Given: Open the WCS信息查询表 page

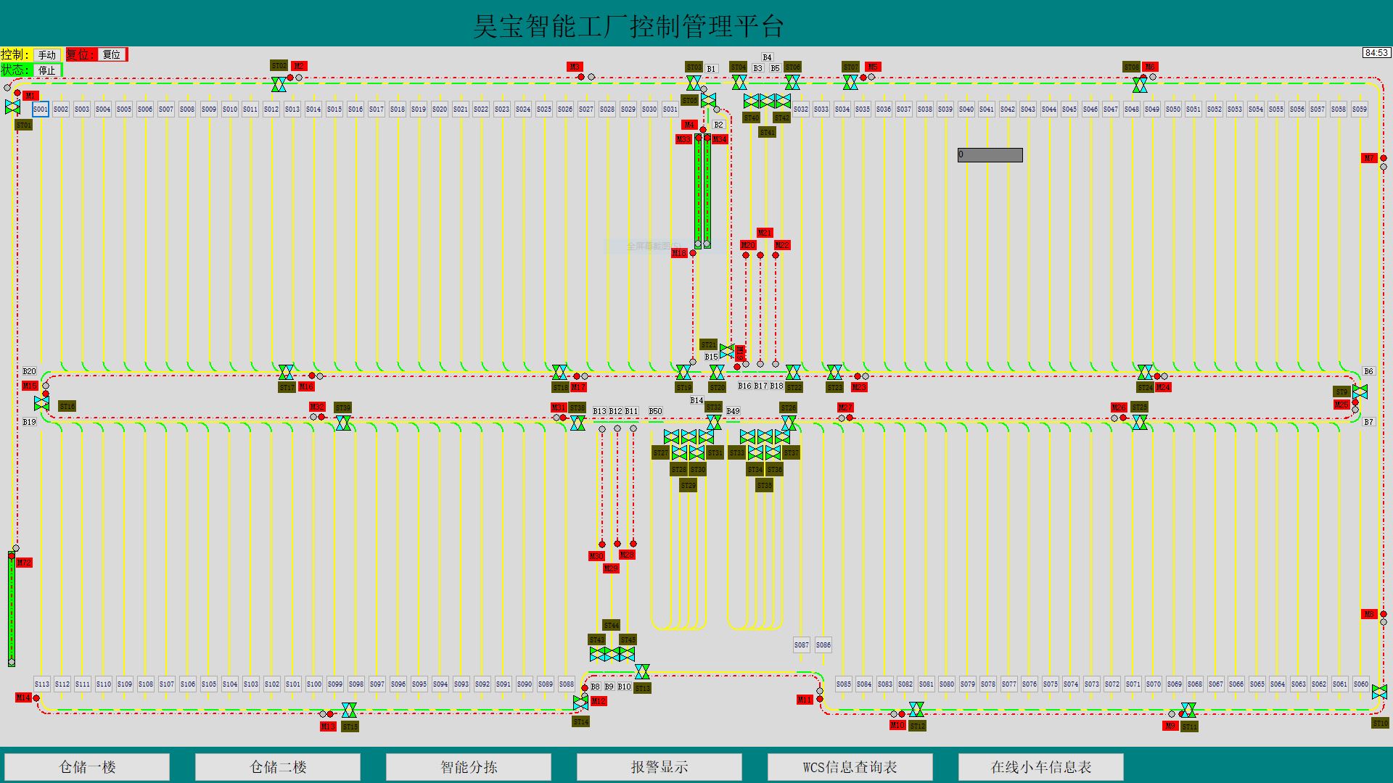Looking at the screenshot, I should point(850,766).
